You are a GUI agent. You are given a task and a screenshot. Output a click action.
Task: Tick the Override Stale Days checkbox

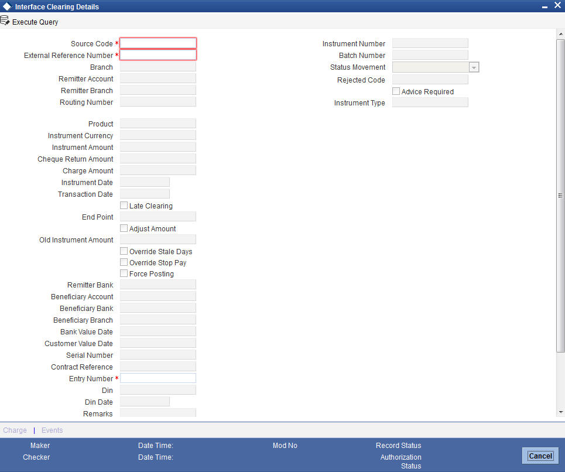tap(124, 251)
